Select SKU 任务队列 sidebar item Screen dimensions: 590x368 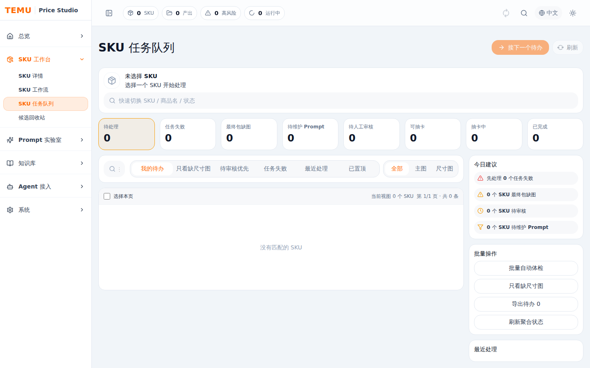pos(45,104)
